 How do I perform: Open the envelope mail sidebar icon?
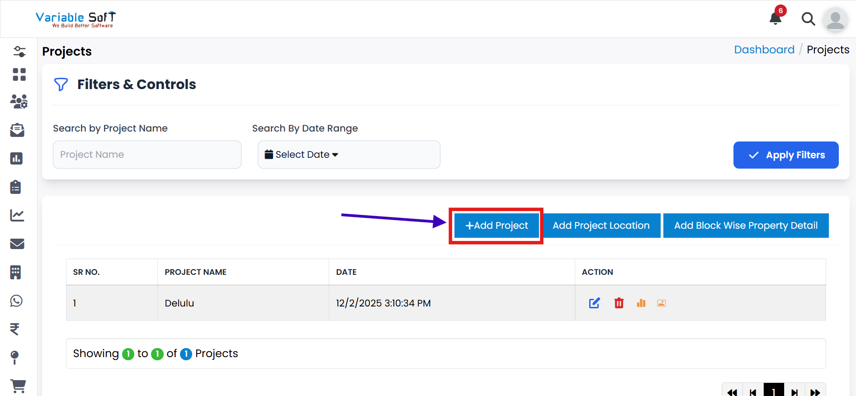coord(17,244)
